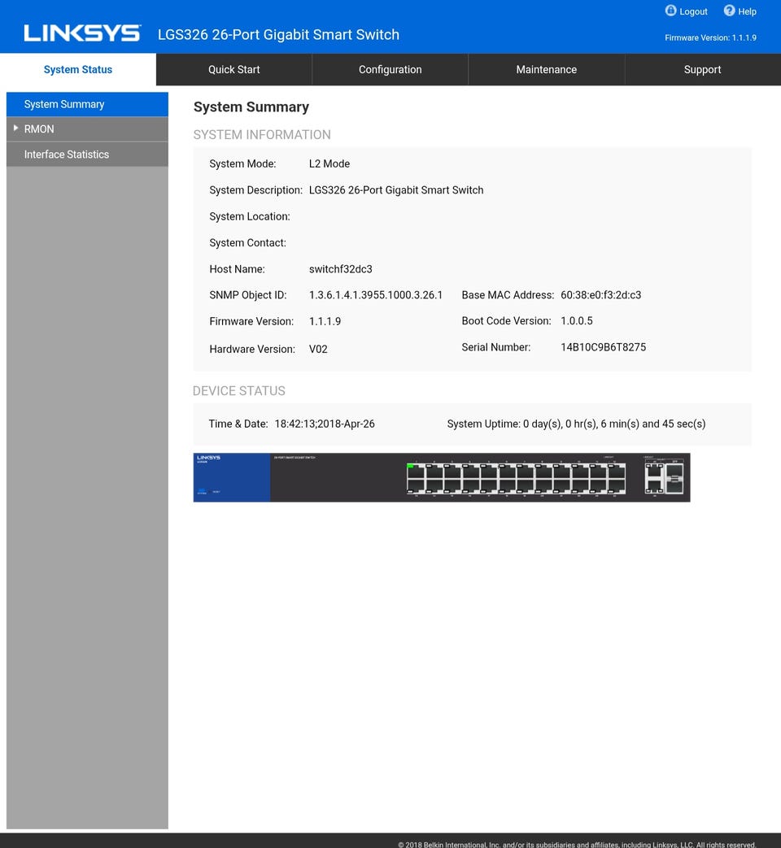Click the Logout link
The image size is (781, 848).
point(693,11)
